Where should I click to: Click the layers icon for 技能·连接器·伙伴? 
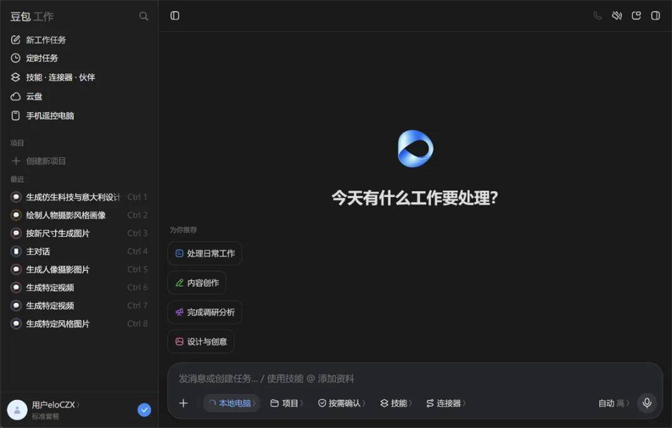pos(16,77)
